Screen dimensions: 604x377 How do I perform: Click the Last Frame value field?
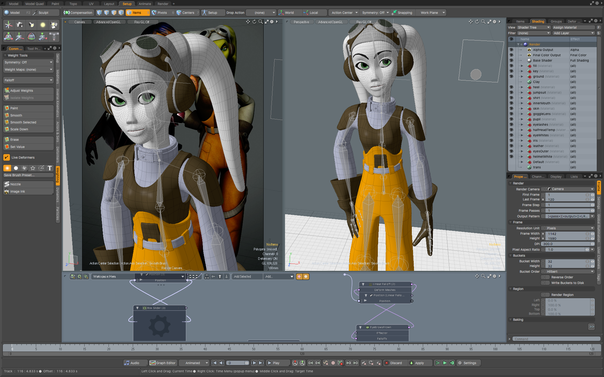568,199
